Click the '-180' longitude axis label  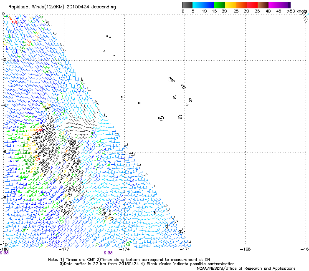[4, 249]
